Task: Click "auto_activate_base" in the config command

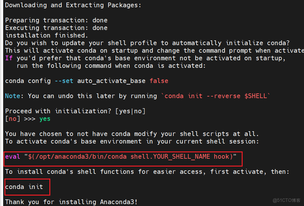Action: click(x=111, y=81)
